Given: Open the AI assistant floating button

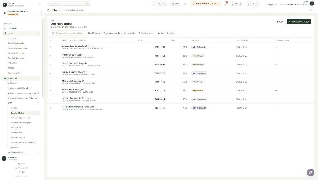Looking at the screenshot, I should pyautogui.click(x=310, y=172).
